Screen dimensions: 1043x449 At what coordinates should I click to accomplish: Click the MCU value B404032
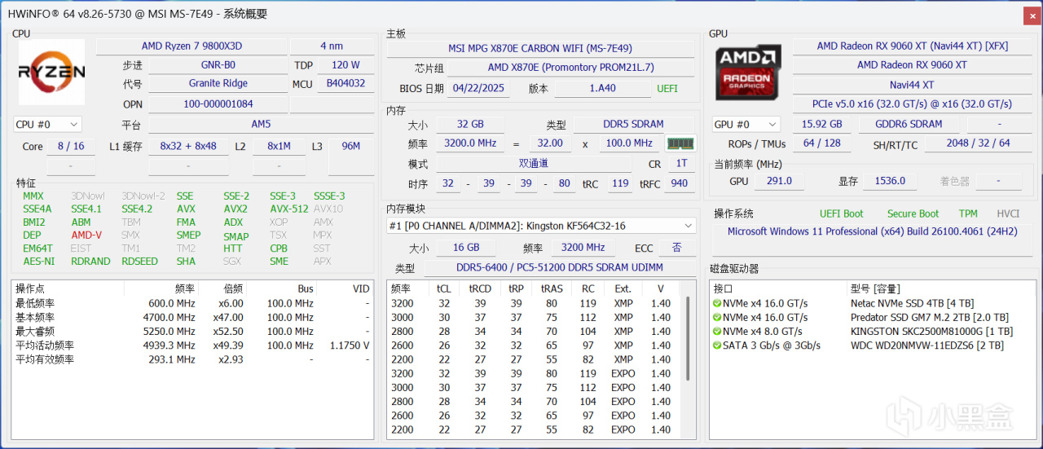pos(345,83)
